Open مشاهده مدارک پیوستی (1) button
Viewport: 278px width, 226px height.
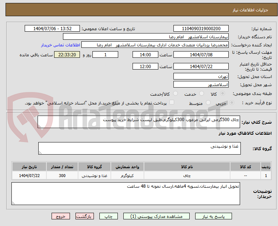pyautogui.click(x=156, y=216)
